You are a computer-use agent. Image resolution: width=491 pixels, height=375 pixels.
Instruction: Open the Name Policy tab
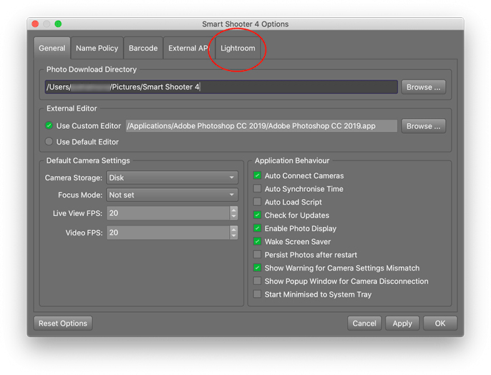coord(97,48)
